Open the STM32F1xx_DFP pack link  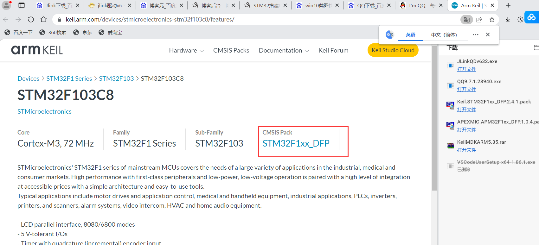296,143
